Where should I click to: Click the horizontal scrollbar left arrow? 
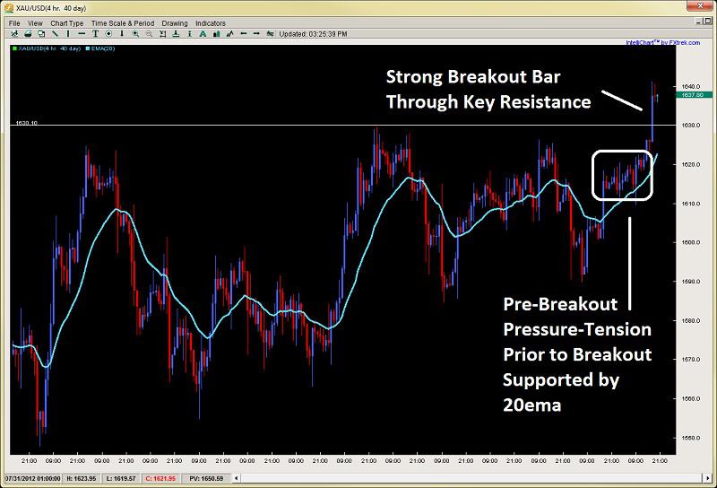point(237,478)
